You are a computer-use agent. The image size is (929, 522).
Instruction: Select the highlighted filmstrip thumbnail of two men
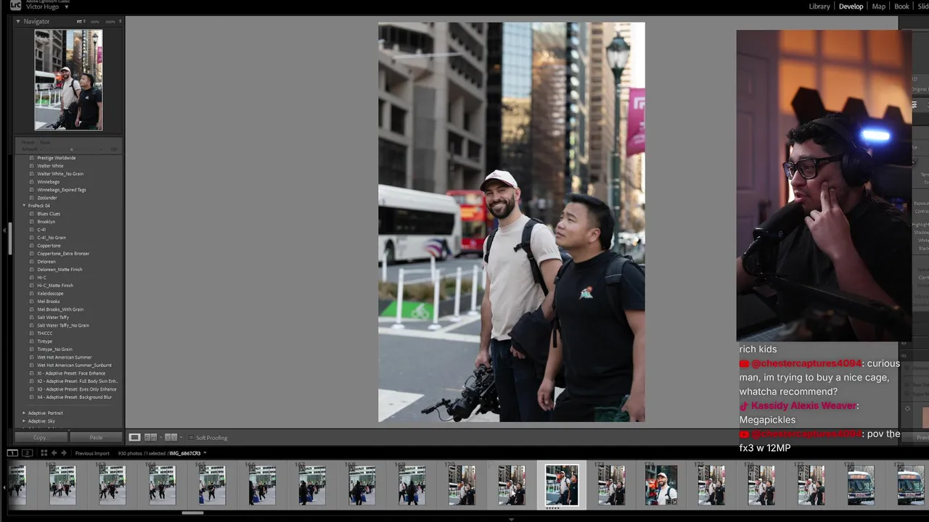click(x=562, y=485)
